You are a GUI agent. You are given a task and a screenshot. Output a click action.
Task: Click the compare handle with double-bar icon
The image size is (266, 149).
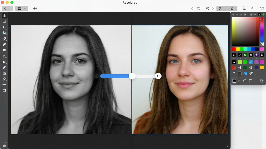(158, 76)
